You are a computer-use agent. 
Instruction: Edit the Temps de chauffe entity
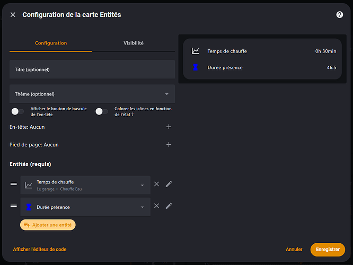[169, 184]
